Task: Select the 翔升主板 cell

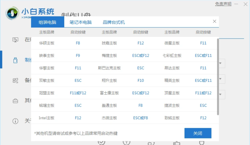Action: [x=109, y=81]
